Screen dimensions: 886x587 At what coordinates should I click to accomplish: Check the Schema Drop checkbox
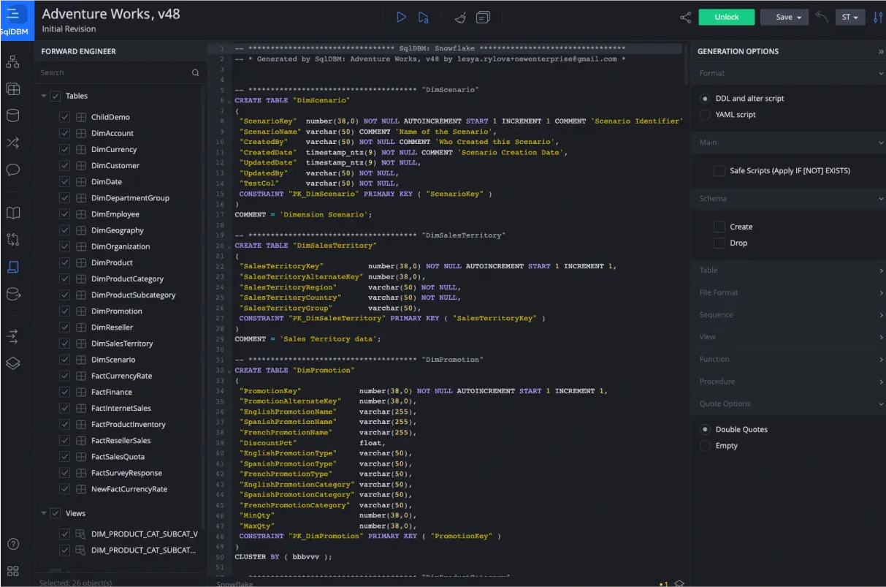point(719,243)
